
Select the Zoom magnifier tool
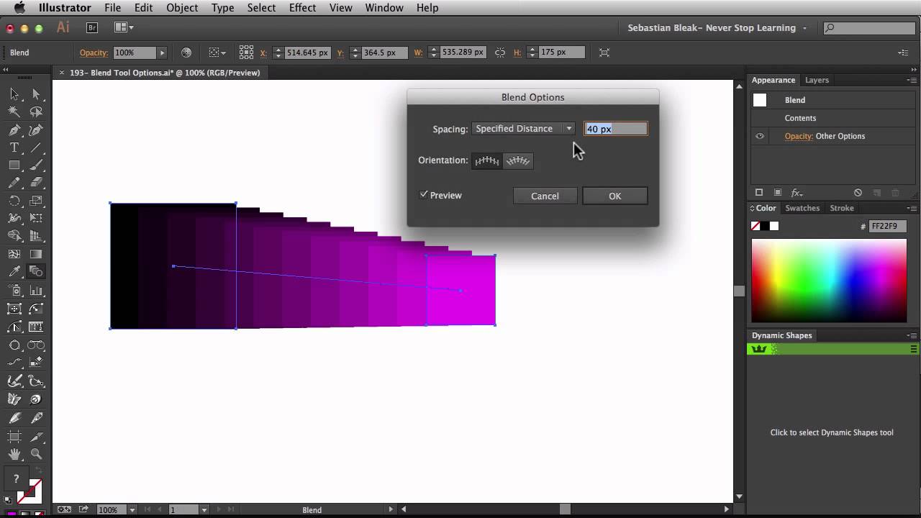click(36, 454)
